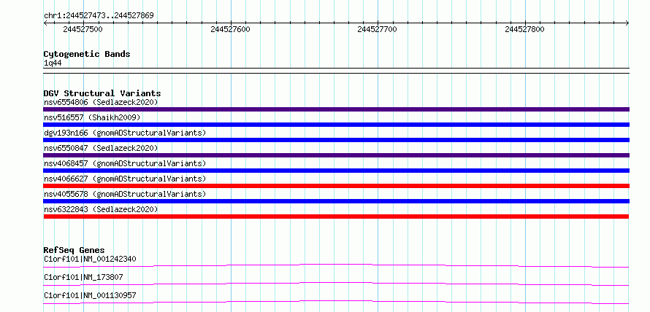Open the nsv6554806 (Sedlazeck2020) variant label
This screenshot has height=312, width=650.
pyautogui.click(x=101, y=102)
